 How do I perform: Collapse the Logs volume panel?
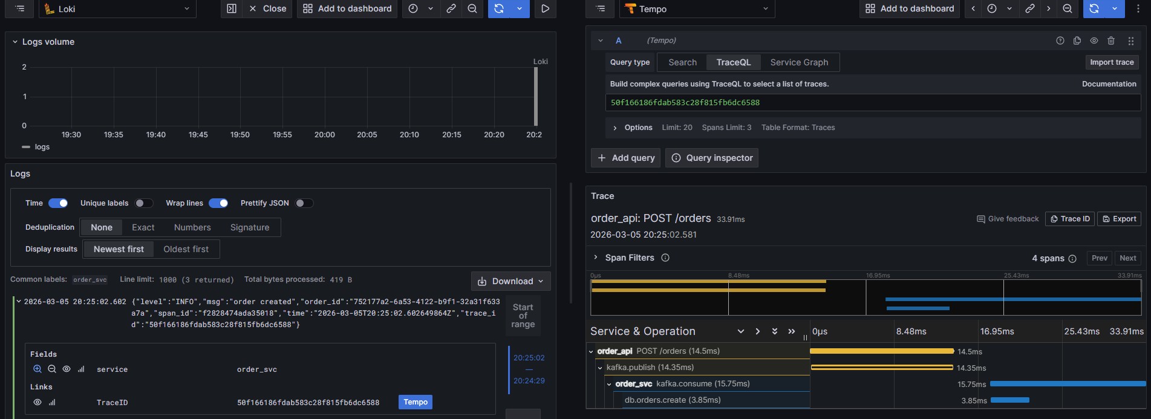click(15, 42)
